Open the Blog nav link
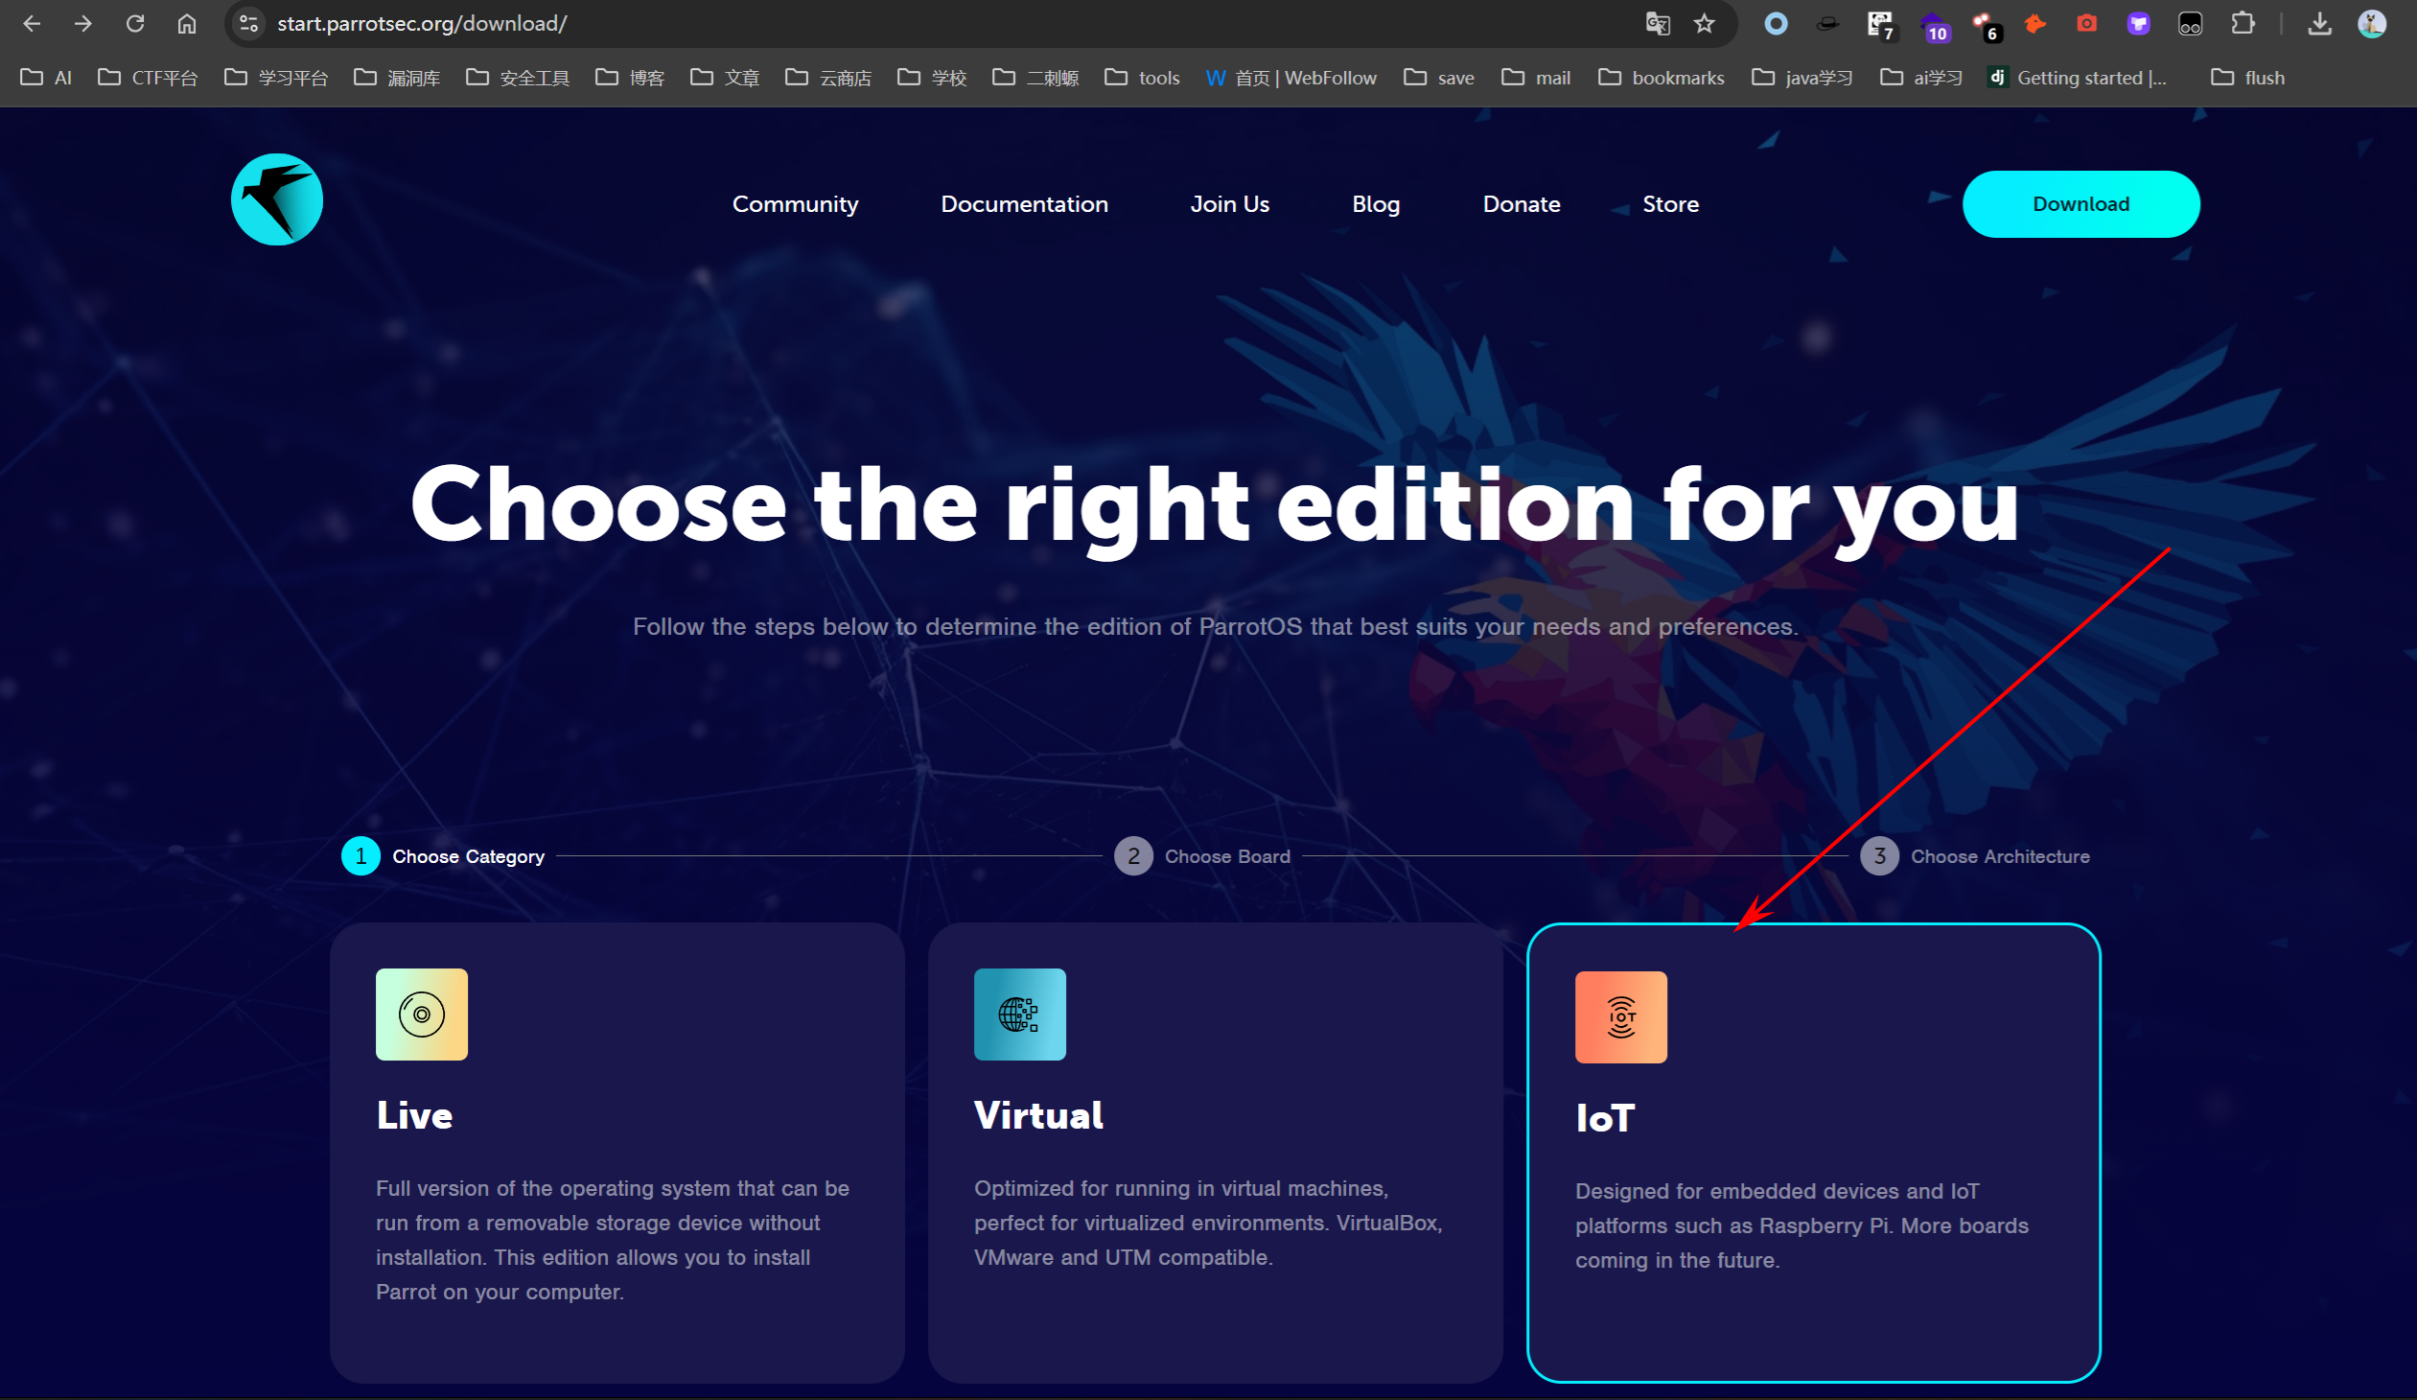Viewport: 2417px width, 1400px height. click(x=1376, y=204)
